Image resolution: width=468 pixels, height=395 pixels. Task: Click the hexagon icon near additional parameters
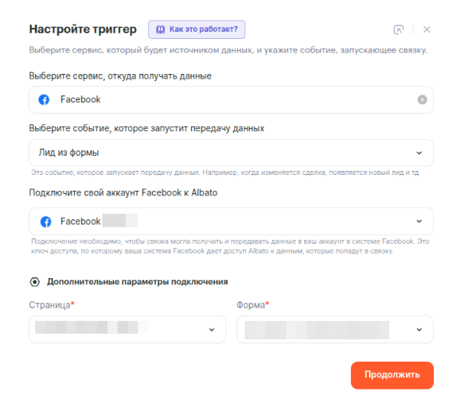pos(35,281)
